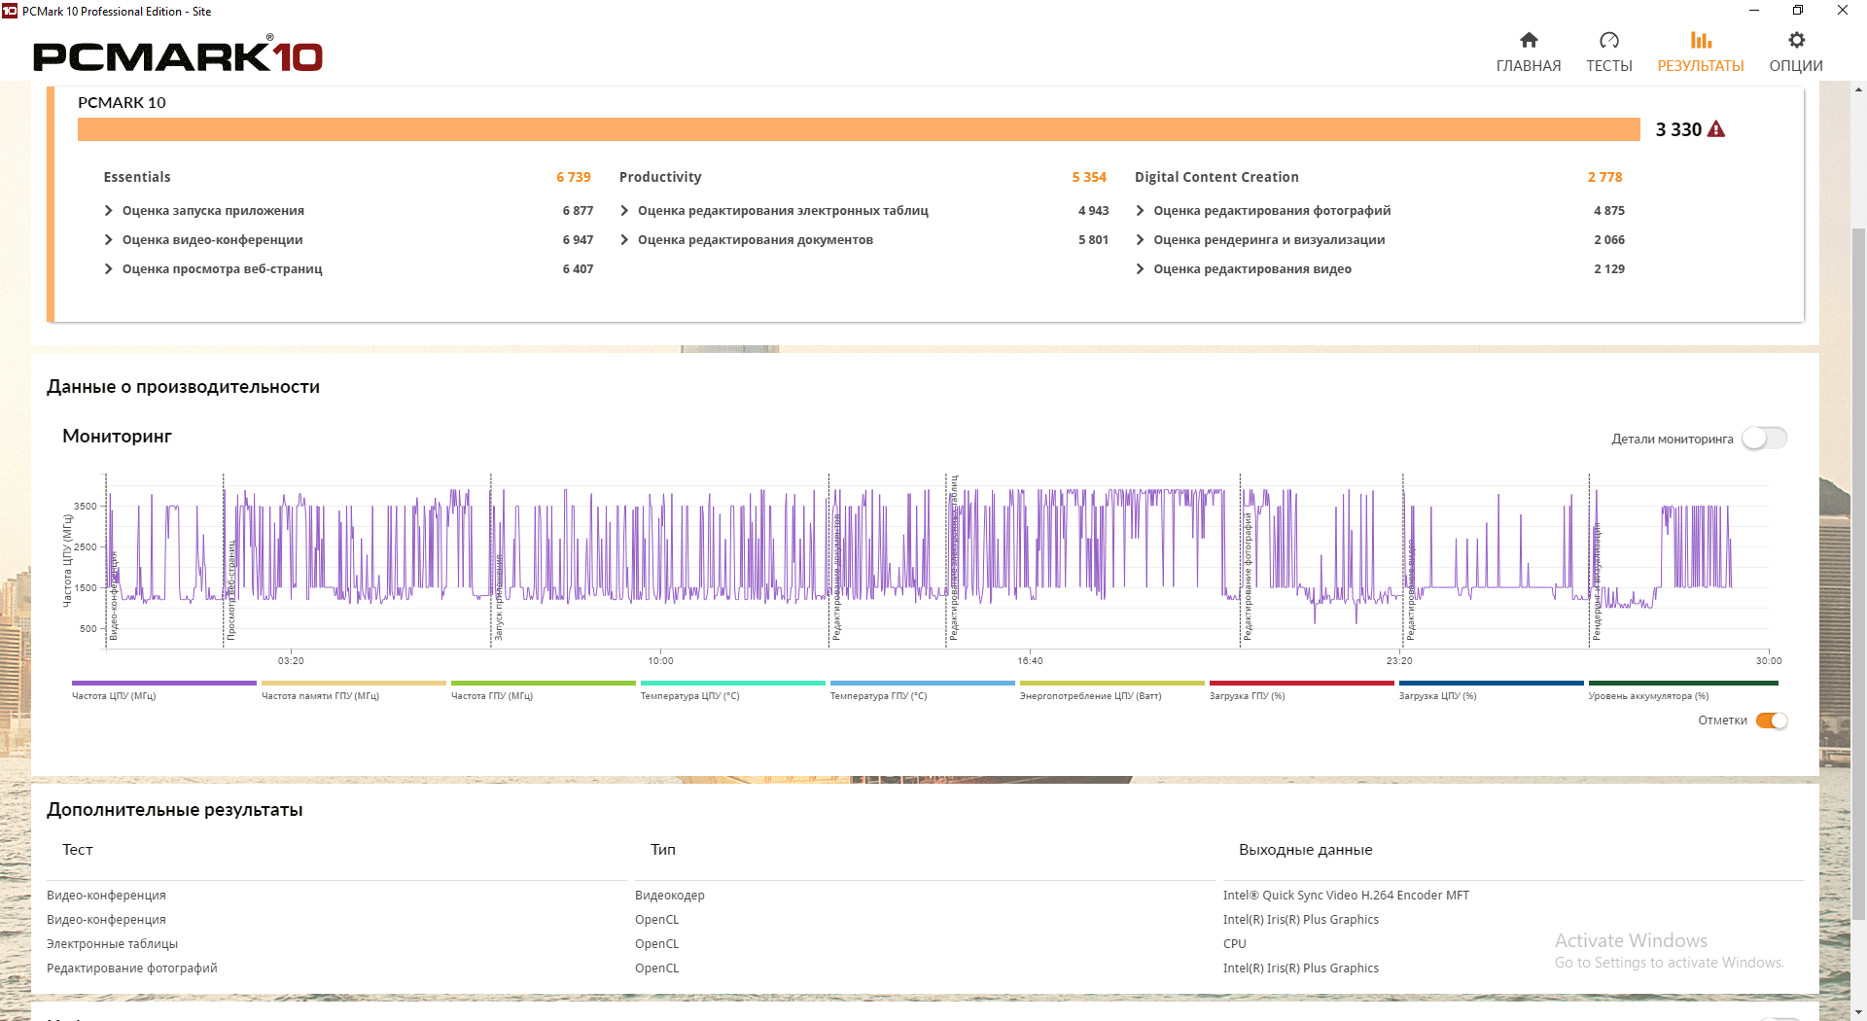The image size is (1867, 1021).
Task: Click the Видеокодер type cell
Action: tap(670, 896)
